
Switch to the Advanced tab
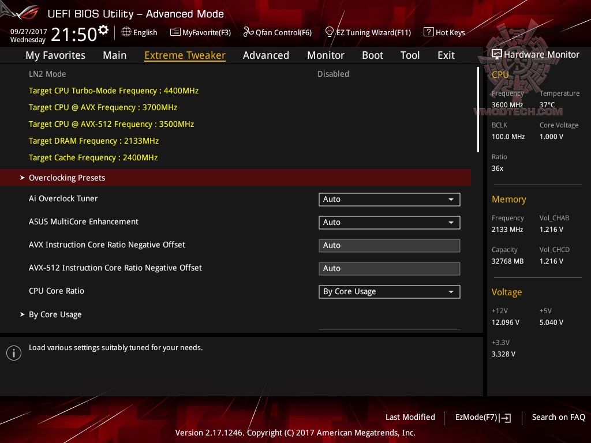266,55
